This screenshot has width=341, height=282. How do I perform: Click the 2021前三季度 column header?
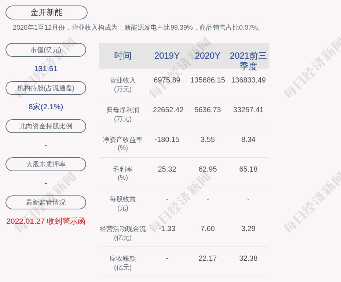tap(248, 61)
